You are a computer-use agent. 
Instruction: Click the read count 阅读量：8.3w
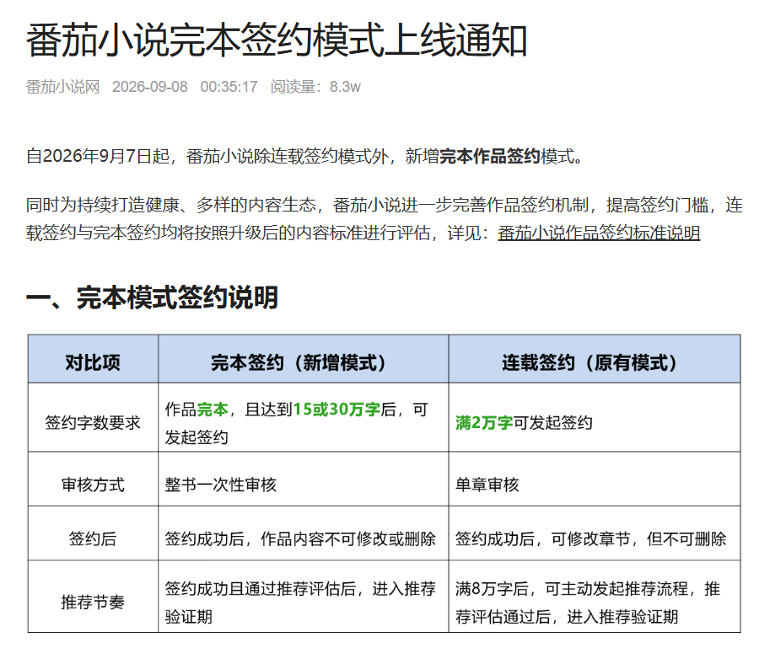tap(315, 87)
